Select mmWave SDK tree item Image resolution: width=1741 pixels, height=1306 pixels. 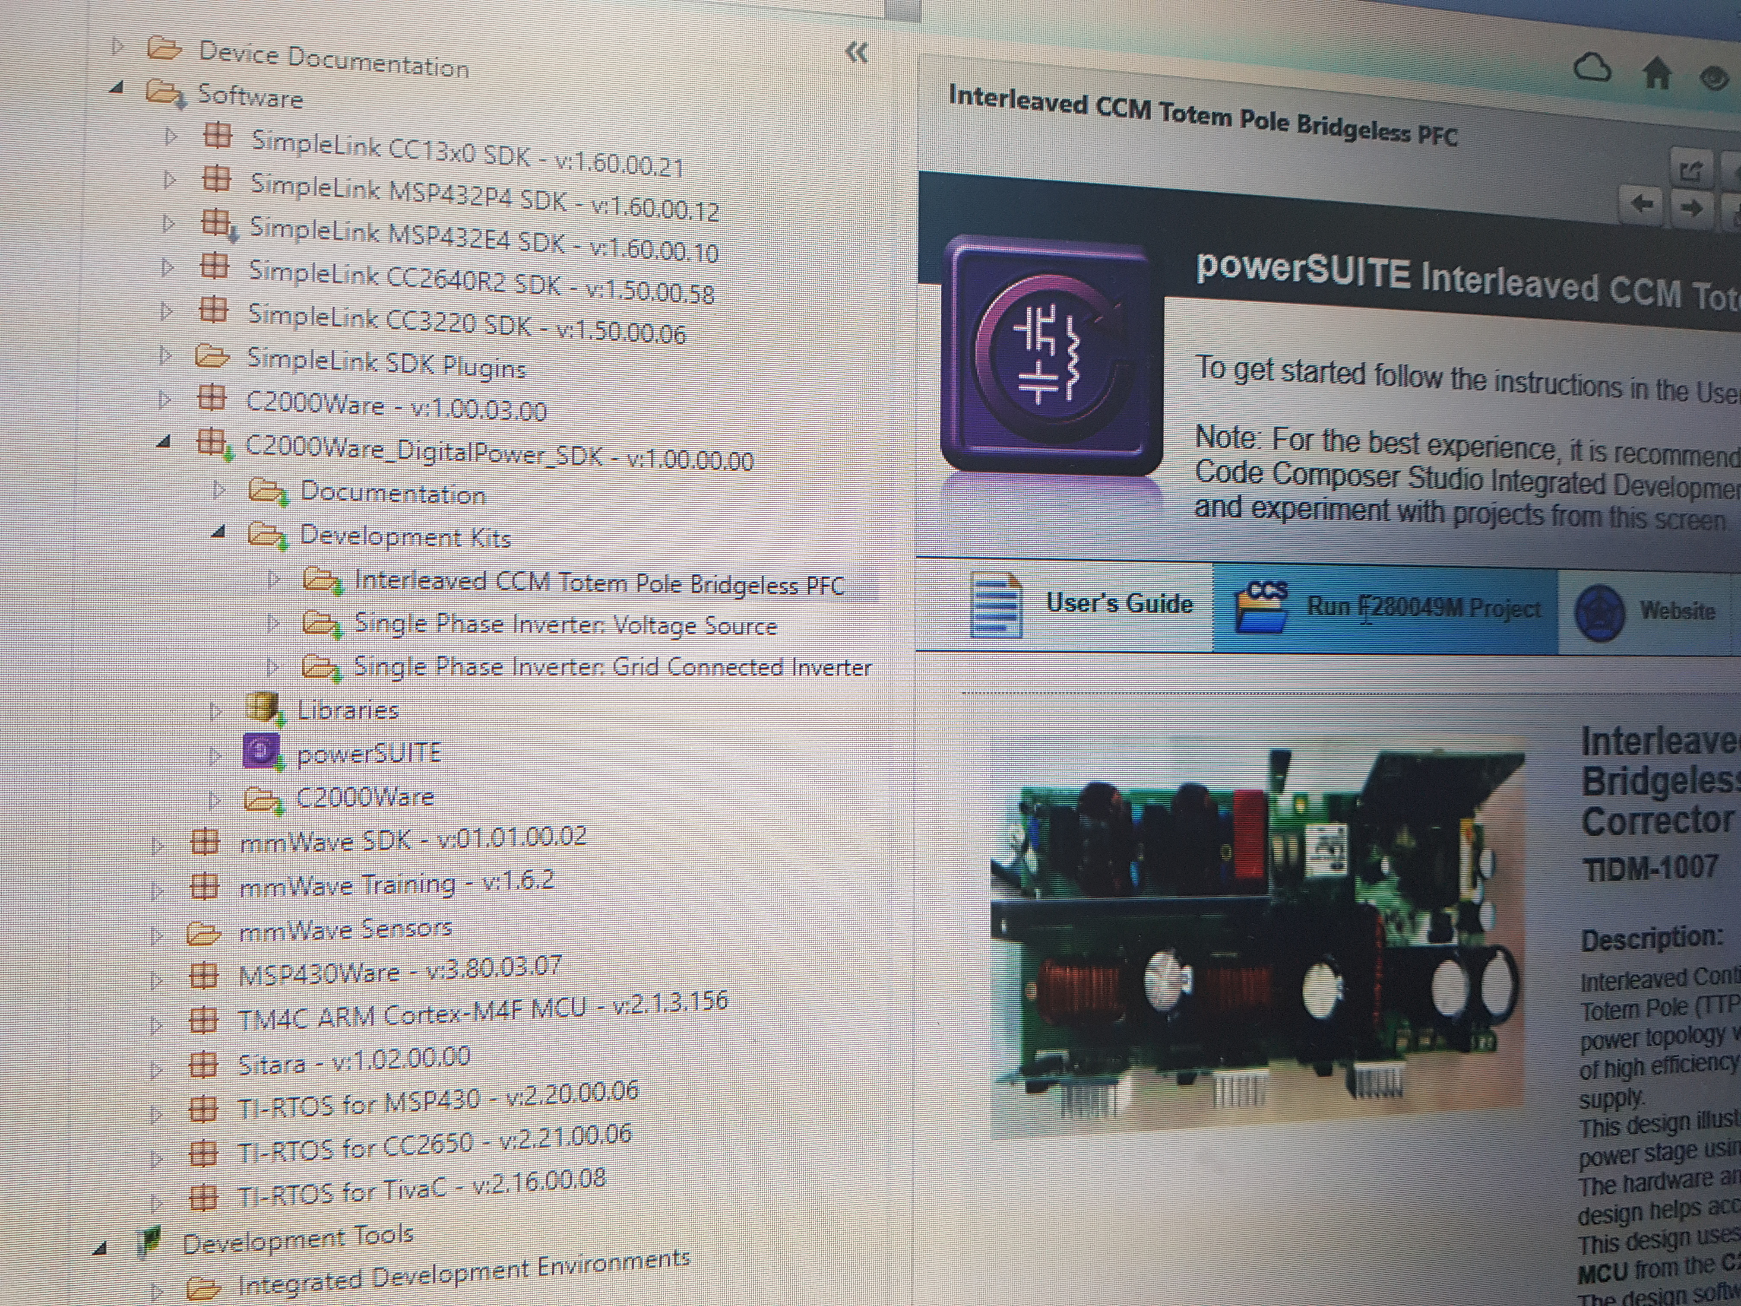pyautogui.click(x=412, y=839)
